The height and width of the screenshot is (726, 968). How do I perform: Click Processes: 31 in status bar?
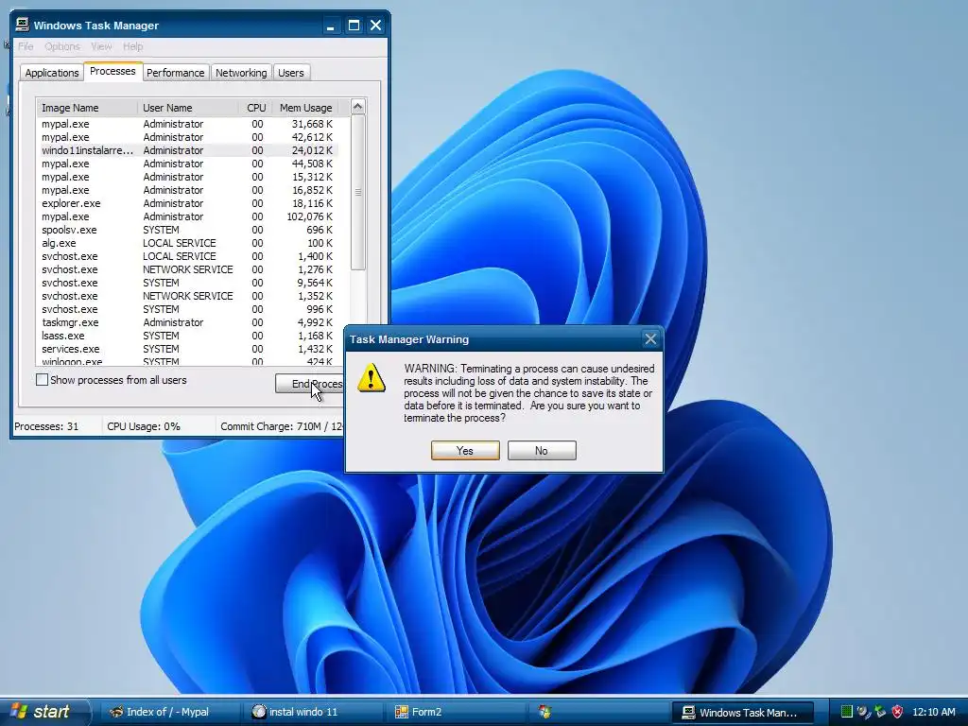46,426
